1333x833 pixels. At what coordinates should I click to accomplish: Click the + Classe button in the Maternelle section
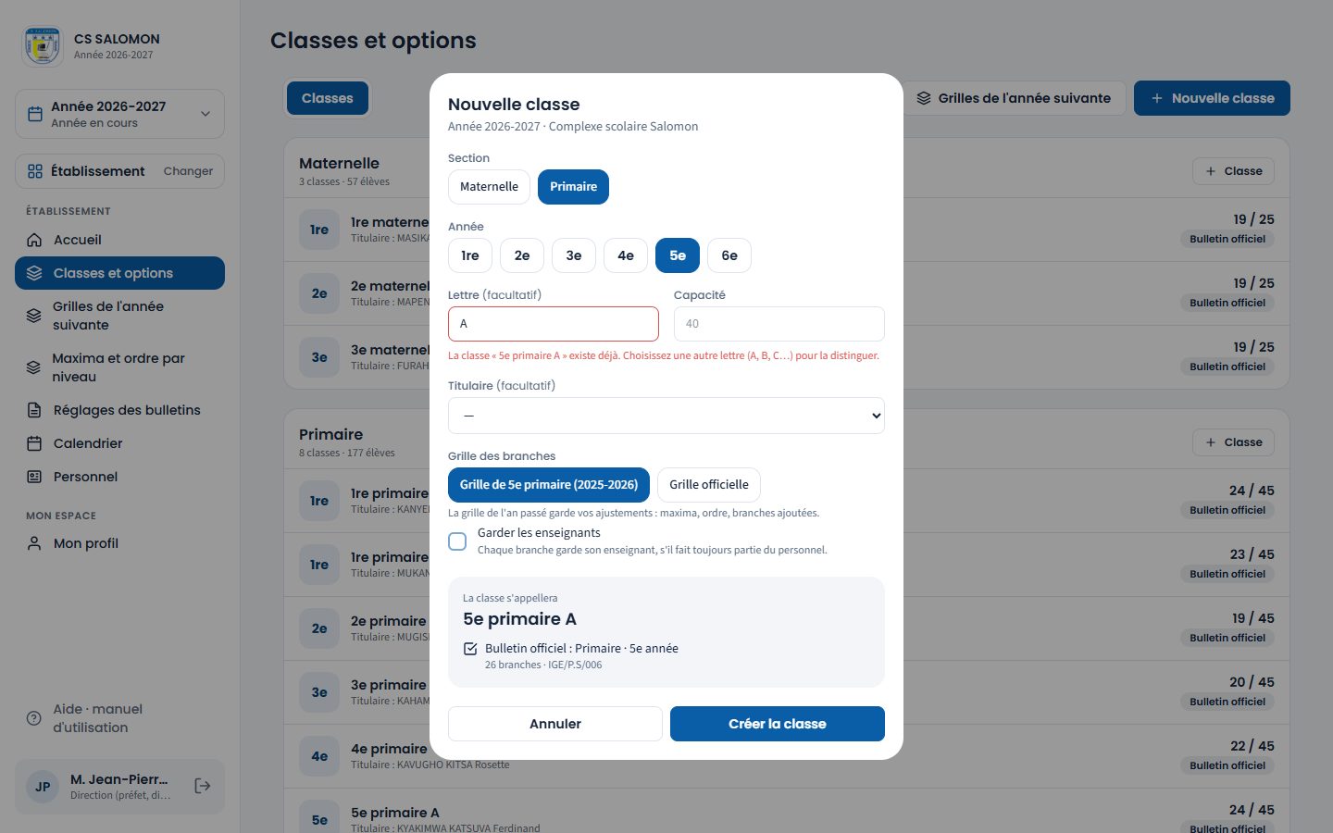coord(1233,171)
